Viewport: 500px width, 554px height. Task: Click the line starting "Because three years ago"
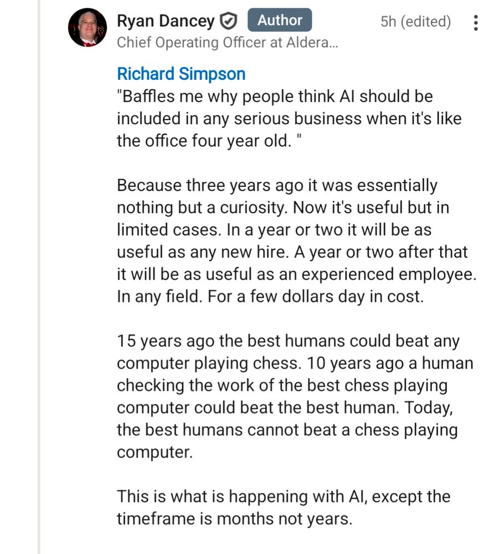pos(277,185)
